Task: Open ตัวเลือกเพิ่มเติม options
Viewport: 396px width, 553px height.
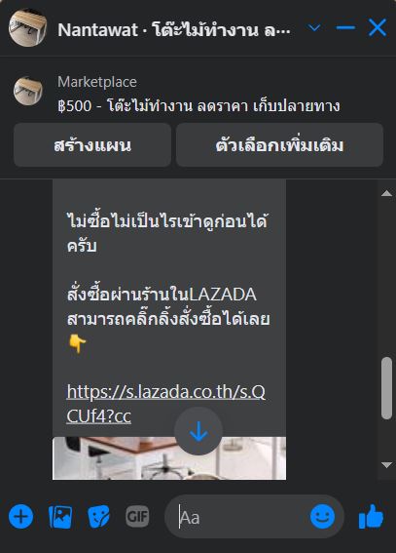Action: [x=279, y=145]
